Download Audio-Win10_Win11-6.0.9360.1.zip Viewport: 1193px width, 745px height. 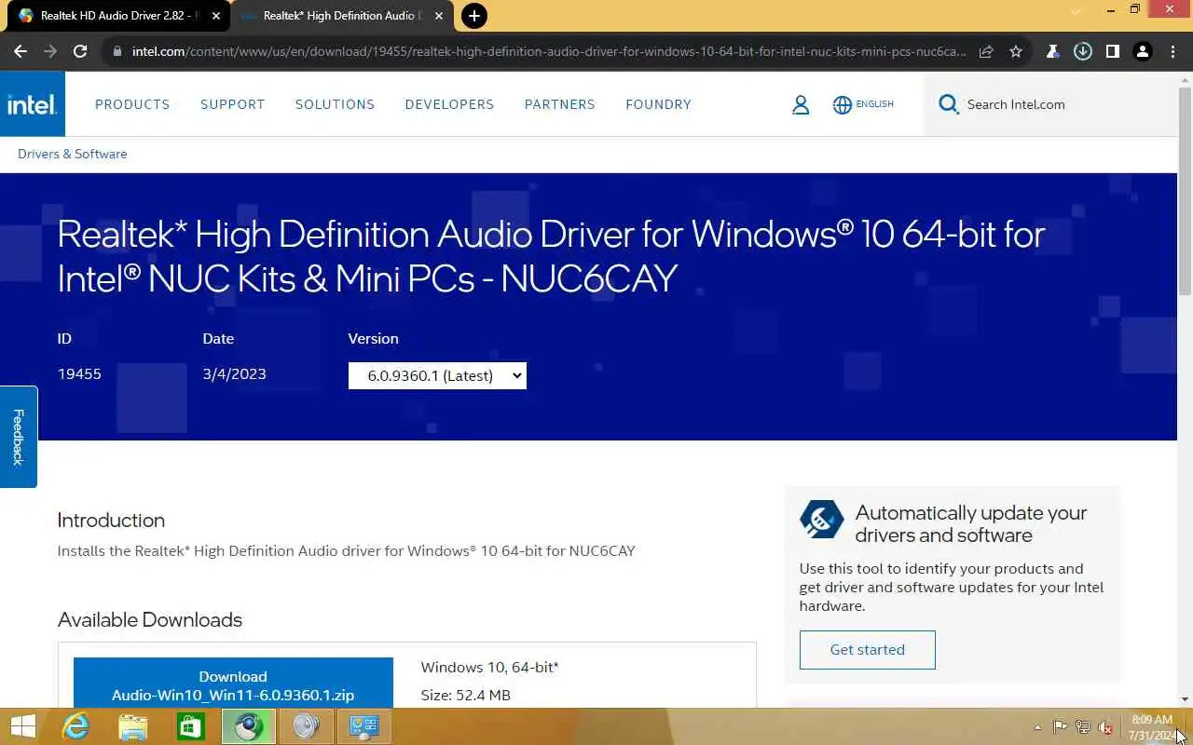pos(233,684)
